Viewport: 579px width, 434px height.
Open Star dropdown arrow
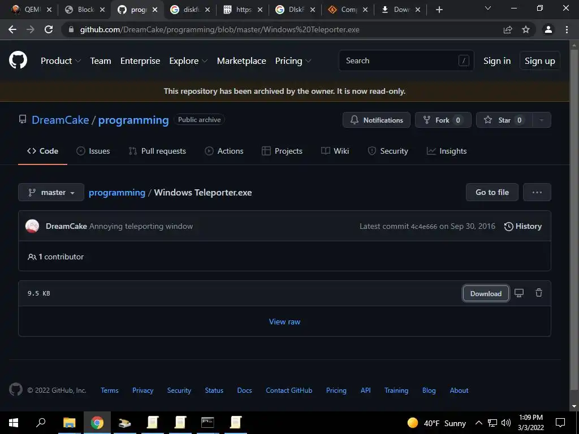click(x=541, y=120)
